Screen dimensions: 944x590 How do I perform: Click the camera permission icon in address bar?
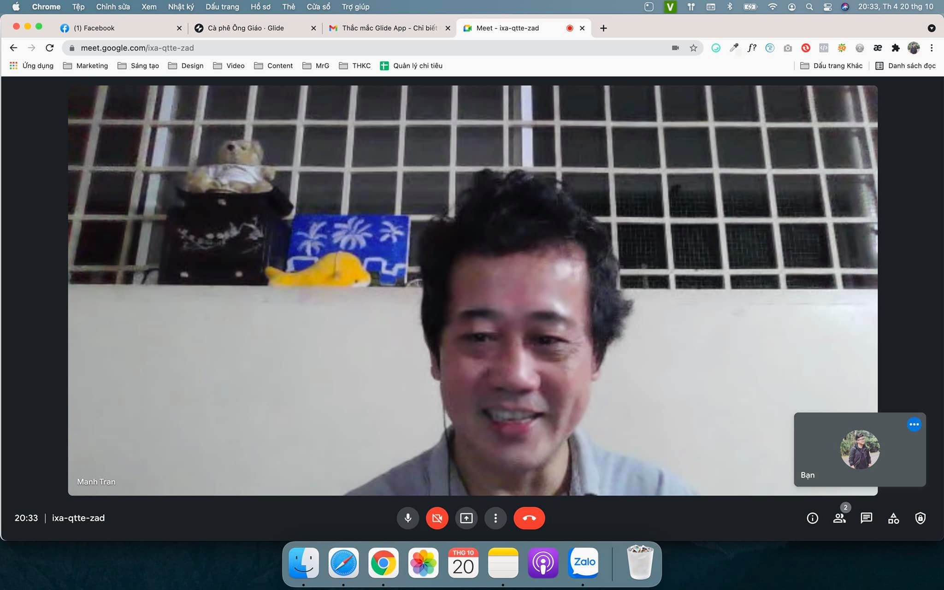[675, 48]
